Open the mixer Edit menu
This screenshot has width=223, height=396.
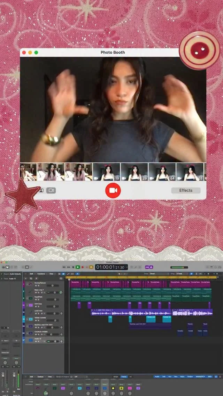[x=32, y=376]
